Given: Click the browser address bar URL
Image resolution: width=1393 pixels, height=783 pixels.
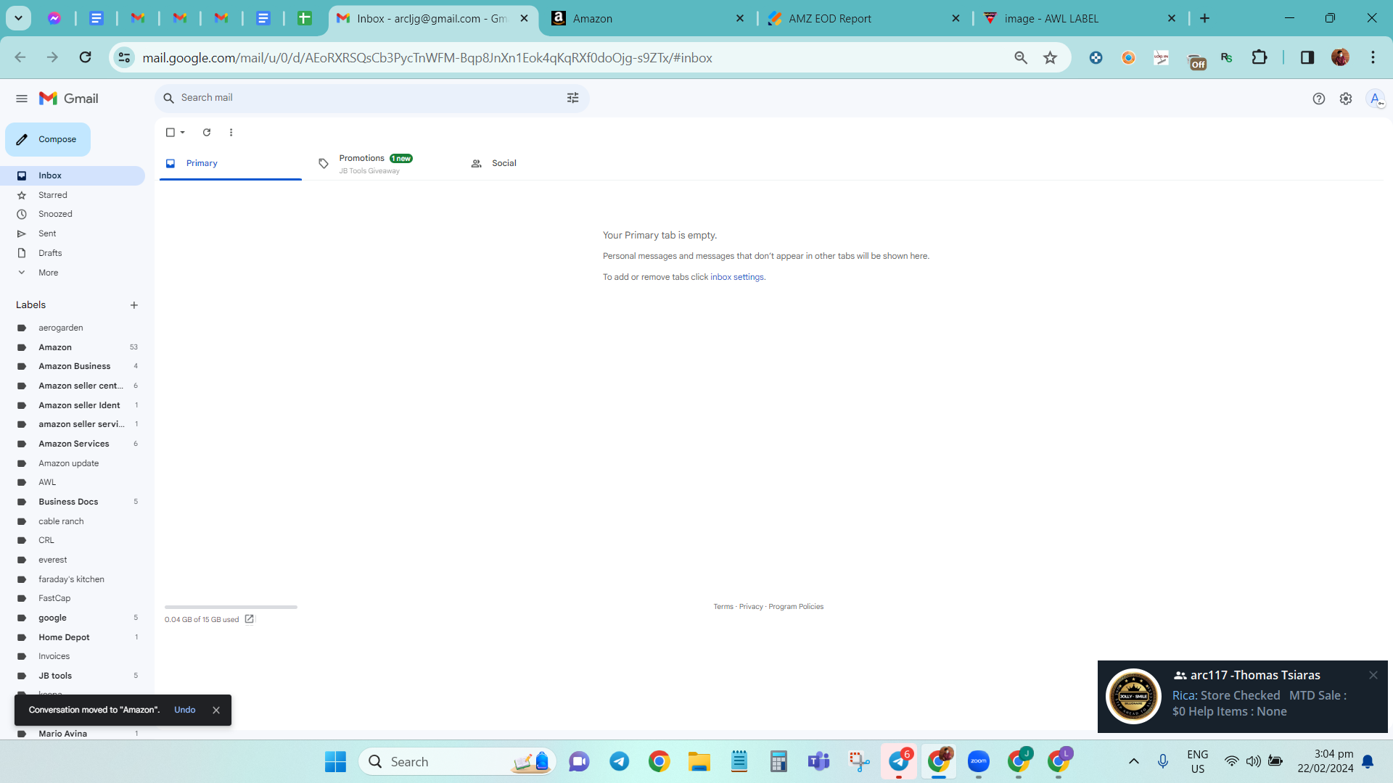Looking at the screenshot, I should click(x=427, y=58).
